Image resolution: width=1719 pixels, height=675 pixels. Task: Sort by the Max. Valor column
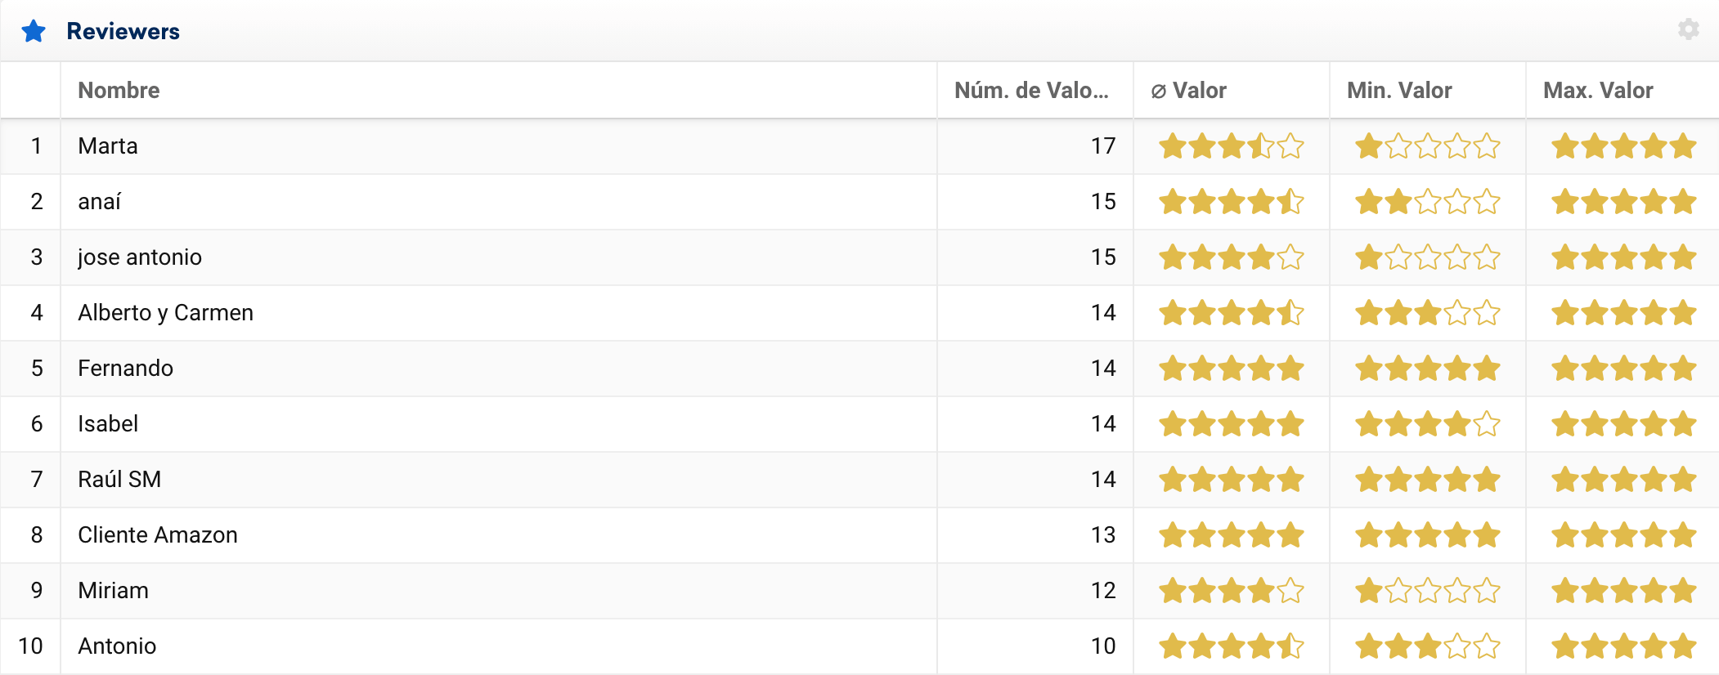point(1597,90)
